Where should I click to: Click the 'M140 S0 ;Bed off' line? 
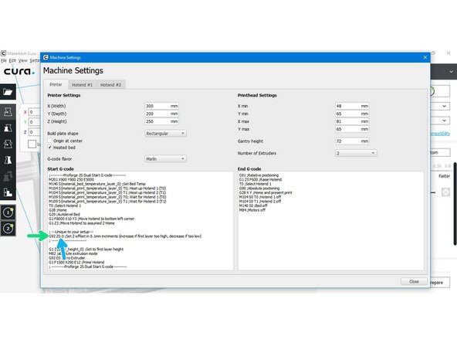[x=253, y=205]
